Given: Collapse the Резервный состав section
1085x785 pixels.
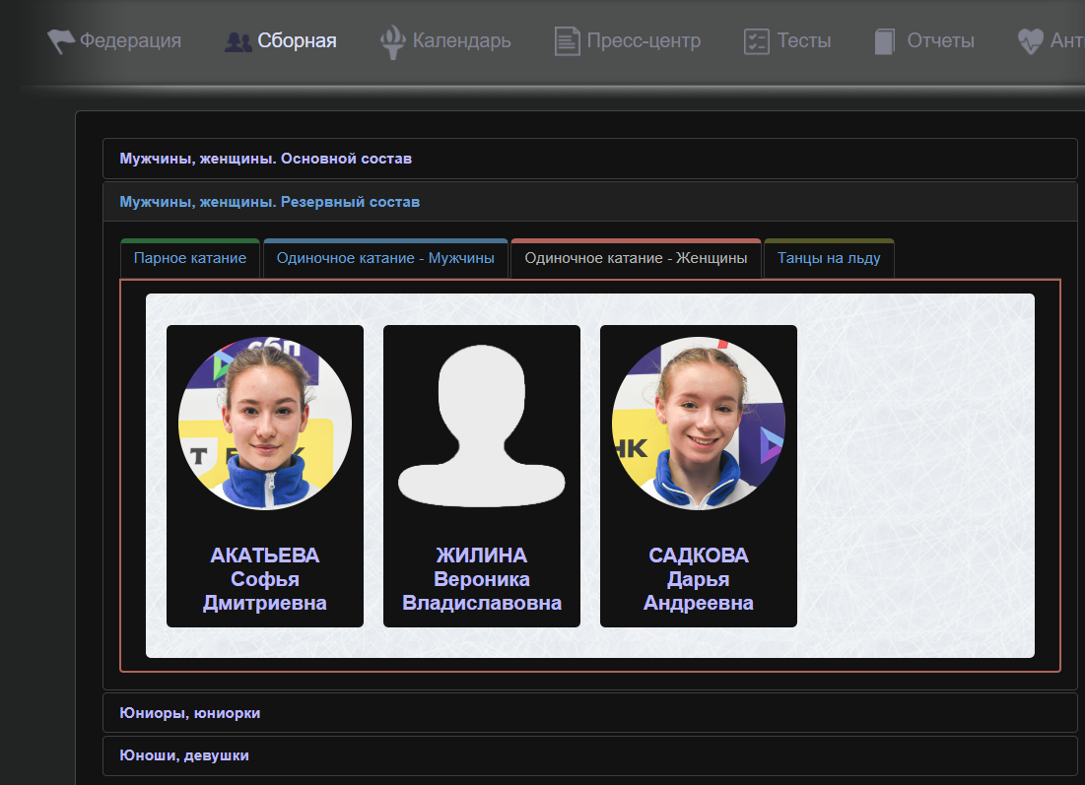Looking at the screenshot, I should [270, 202].
